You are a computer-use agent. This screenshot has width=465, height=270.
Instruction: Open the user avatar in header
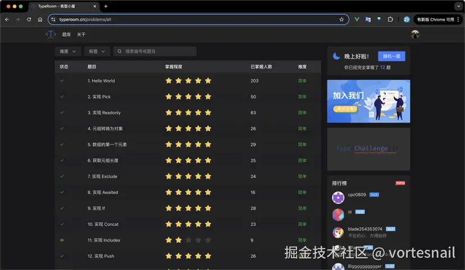click(x=415, y=34)
